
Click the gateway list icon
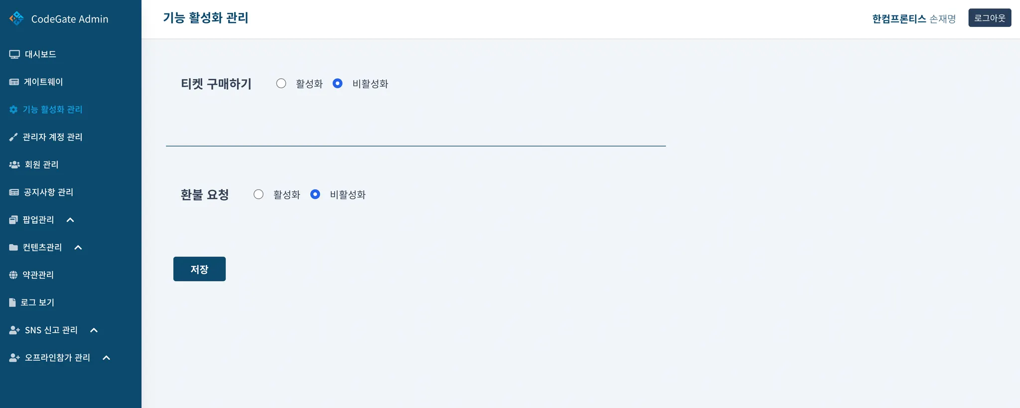14,82
